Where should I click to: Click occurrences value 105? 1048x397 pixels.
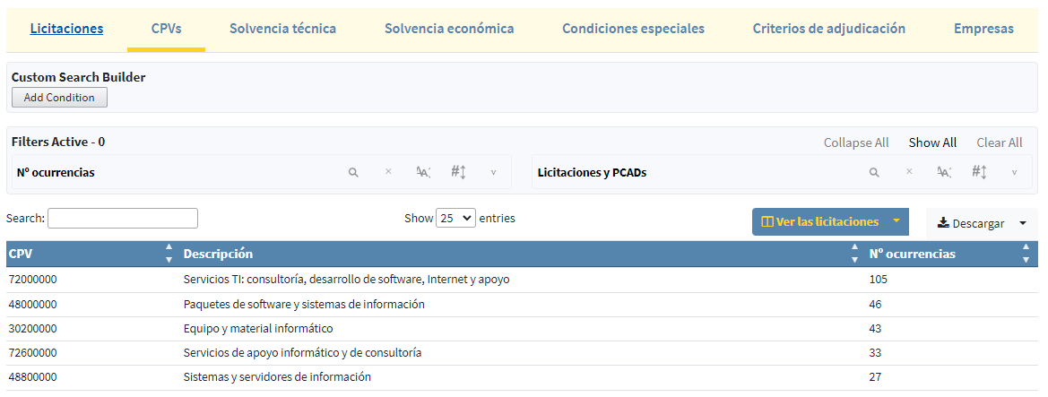879,280
